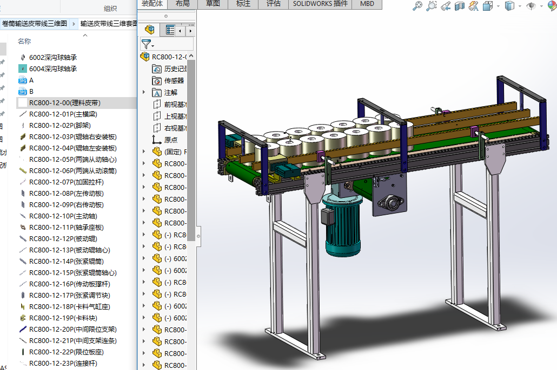
Task: Open the feature tree filter dropdown
Action: pyautogui.click(x=148, y=44)
